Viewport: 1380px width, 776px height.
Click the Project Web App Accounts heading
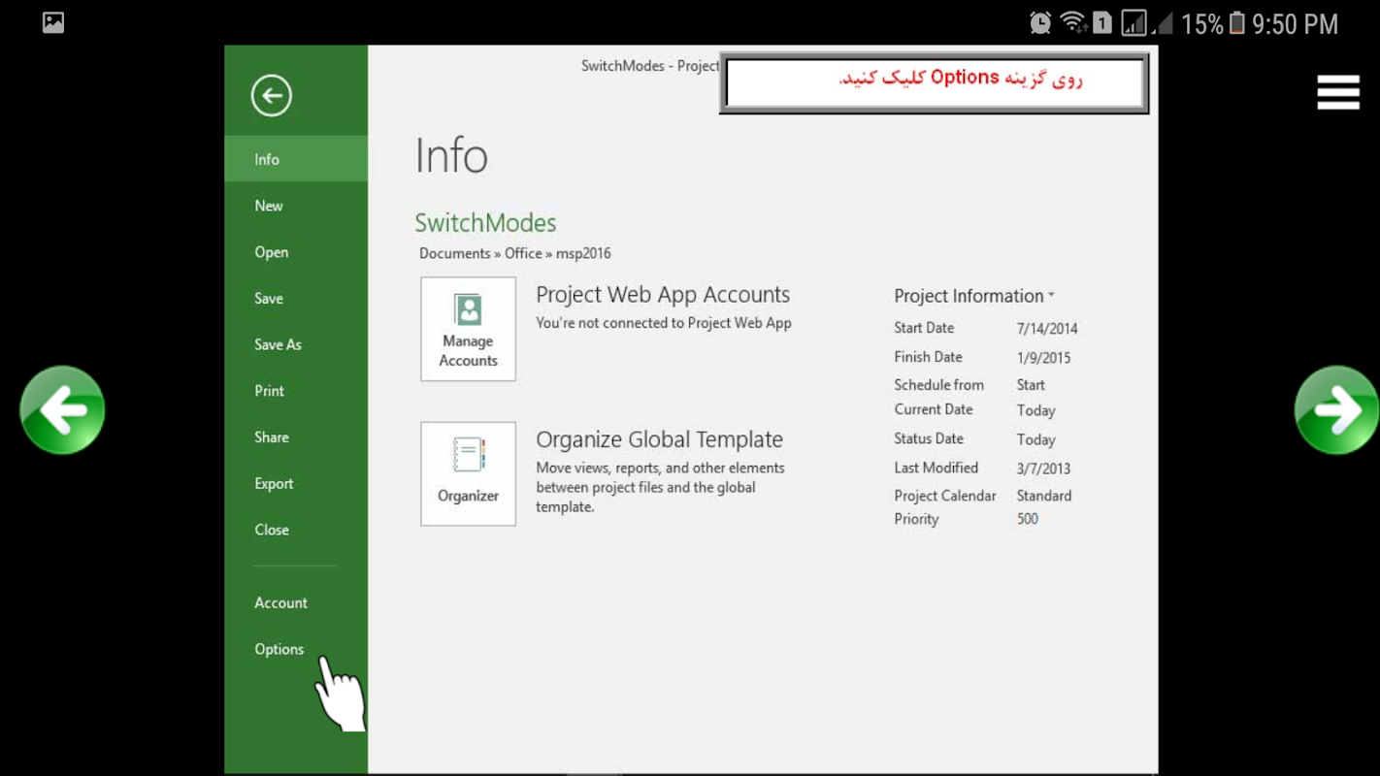click(x=663, y=295)
